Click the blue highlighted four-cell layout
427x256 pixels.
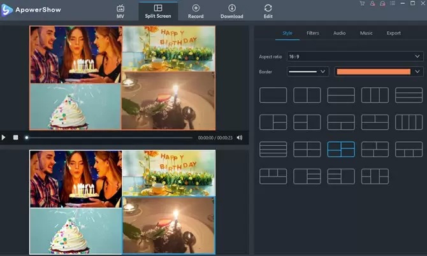[x=341, y=149]
